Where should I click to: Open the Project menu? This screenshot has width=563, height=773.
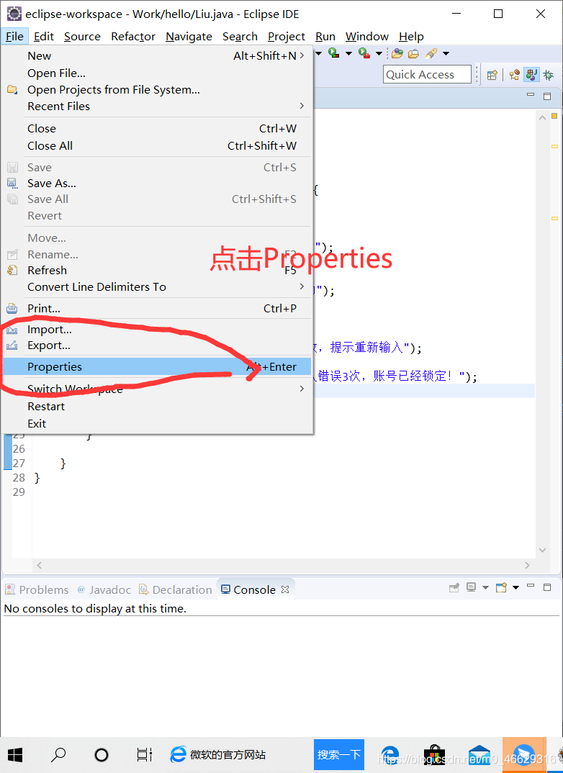pyautogui.click(x=287, y=37)
